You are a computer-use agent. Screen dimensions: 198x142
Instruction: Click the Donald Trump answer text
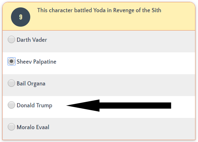pyautogui.click(x=34, y=105)
